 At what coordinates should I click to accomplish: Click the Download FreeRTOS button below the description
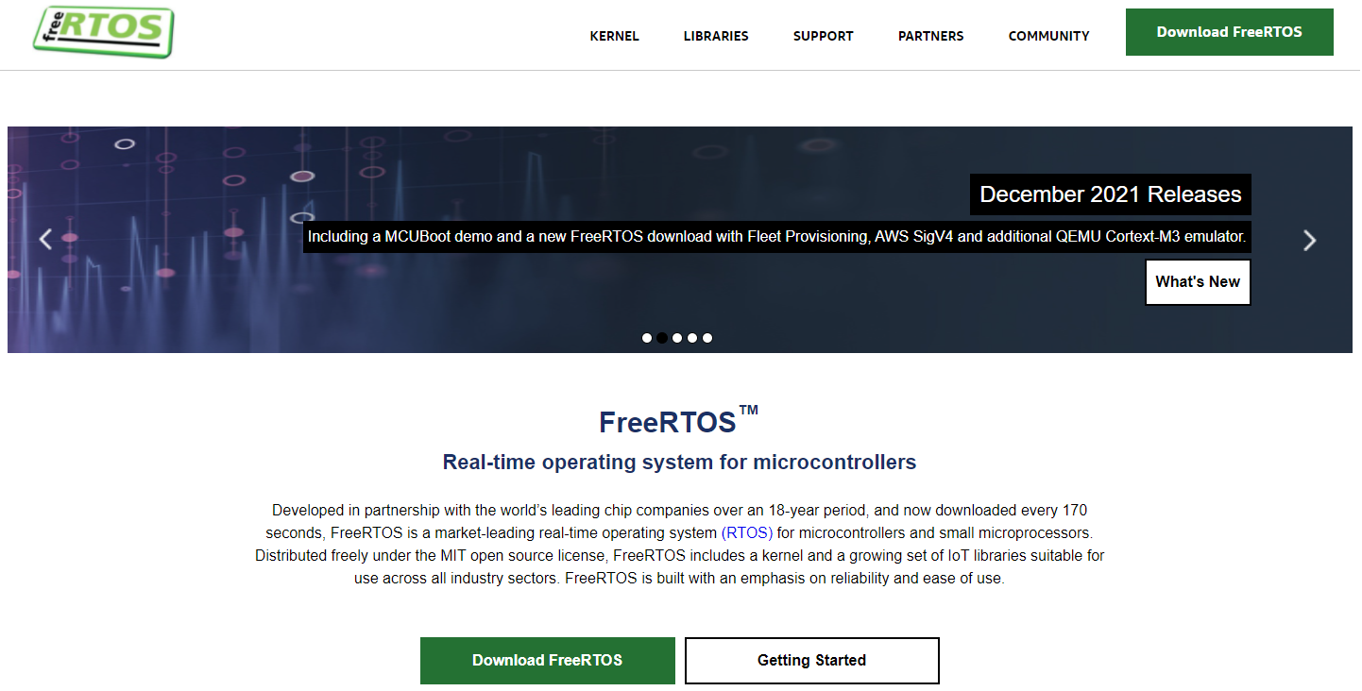point(547,660)
